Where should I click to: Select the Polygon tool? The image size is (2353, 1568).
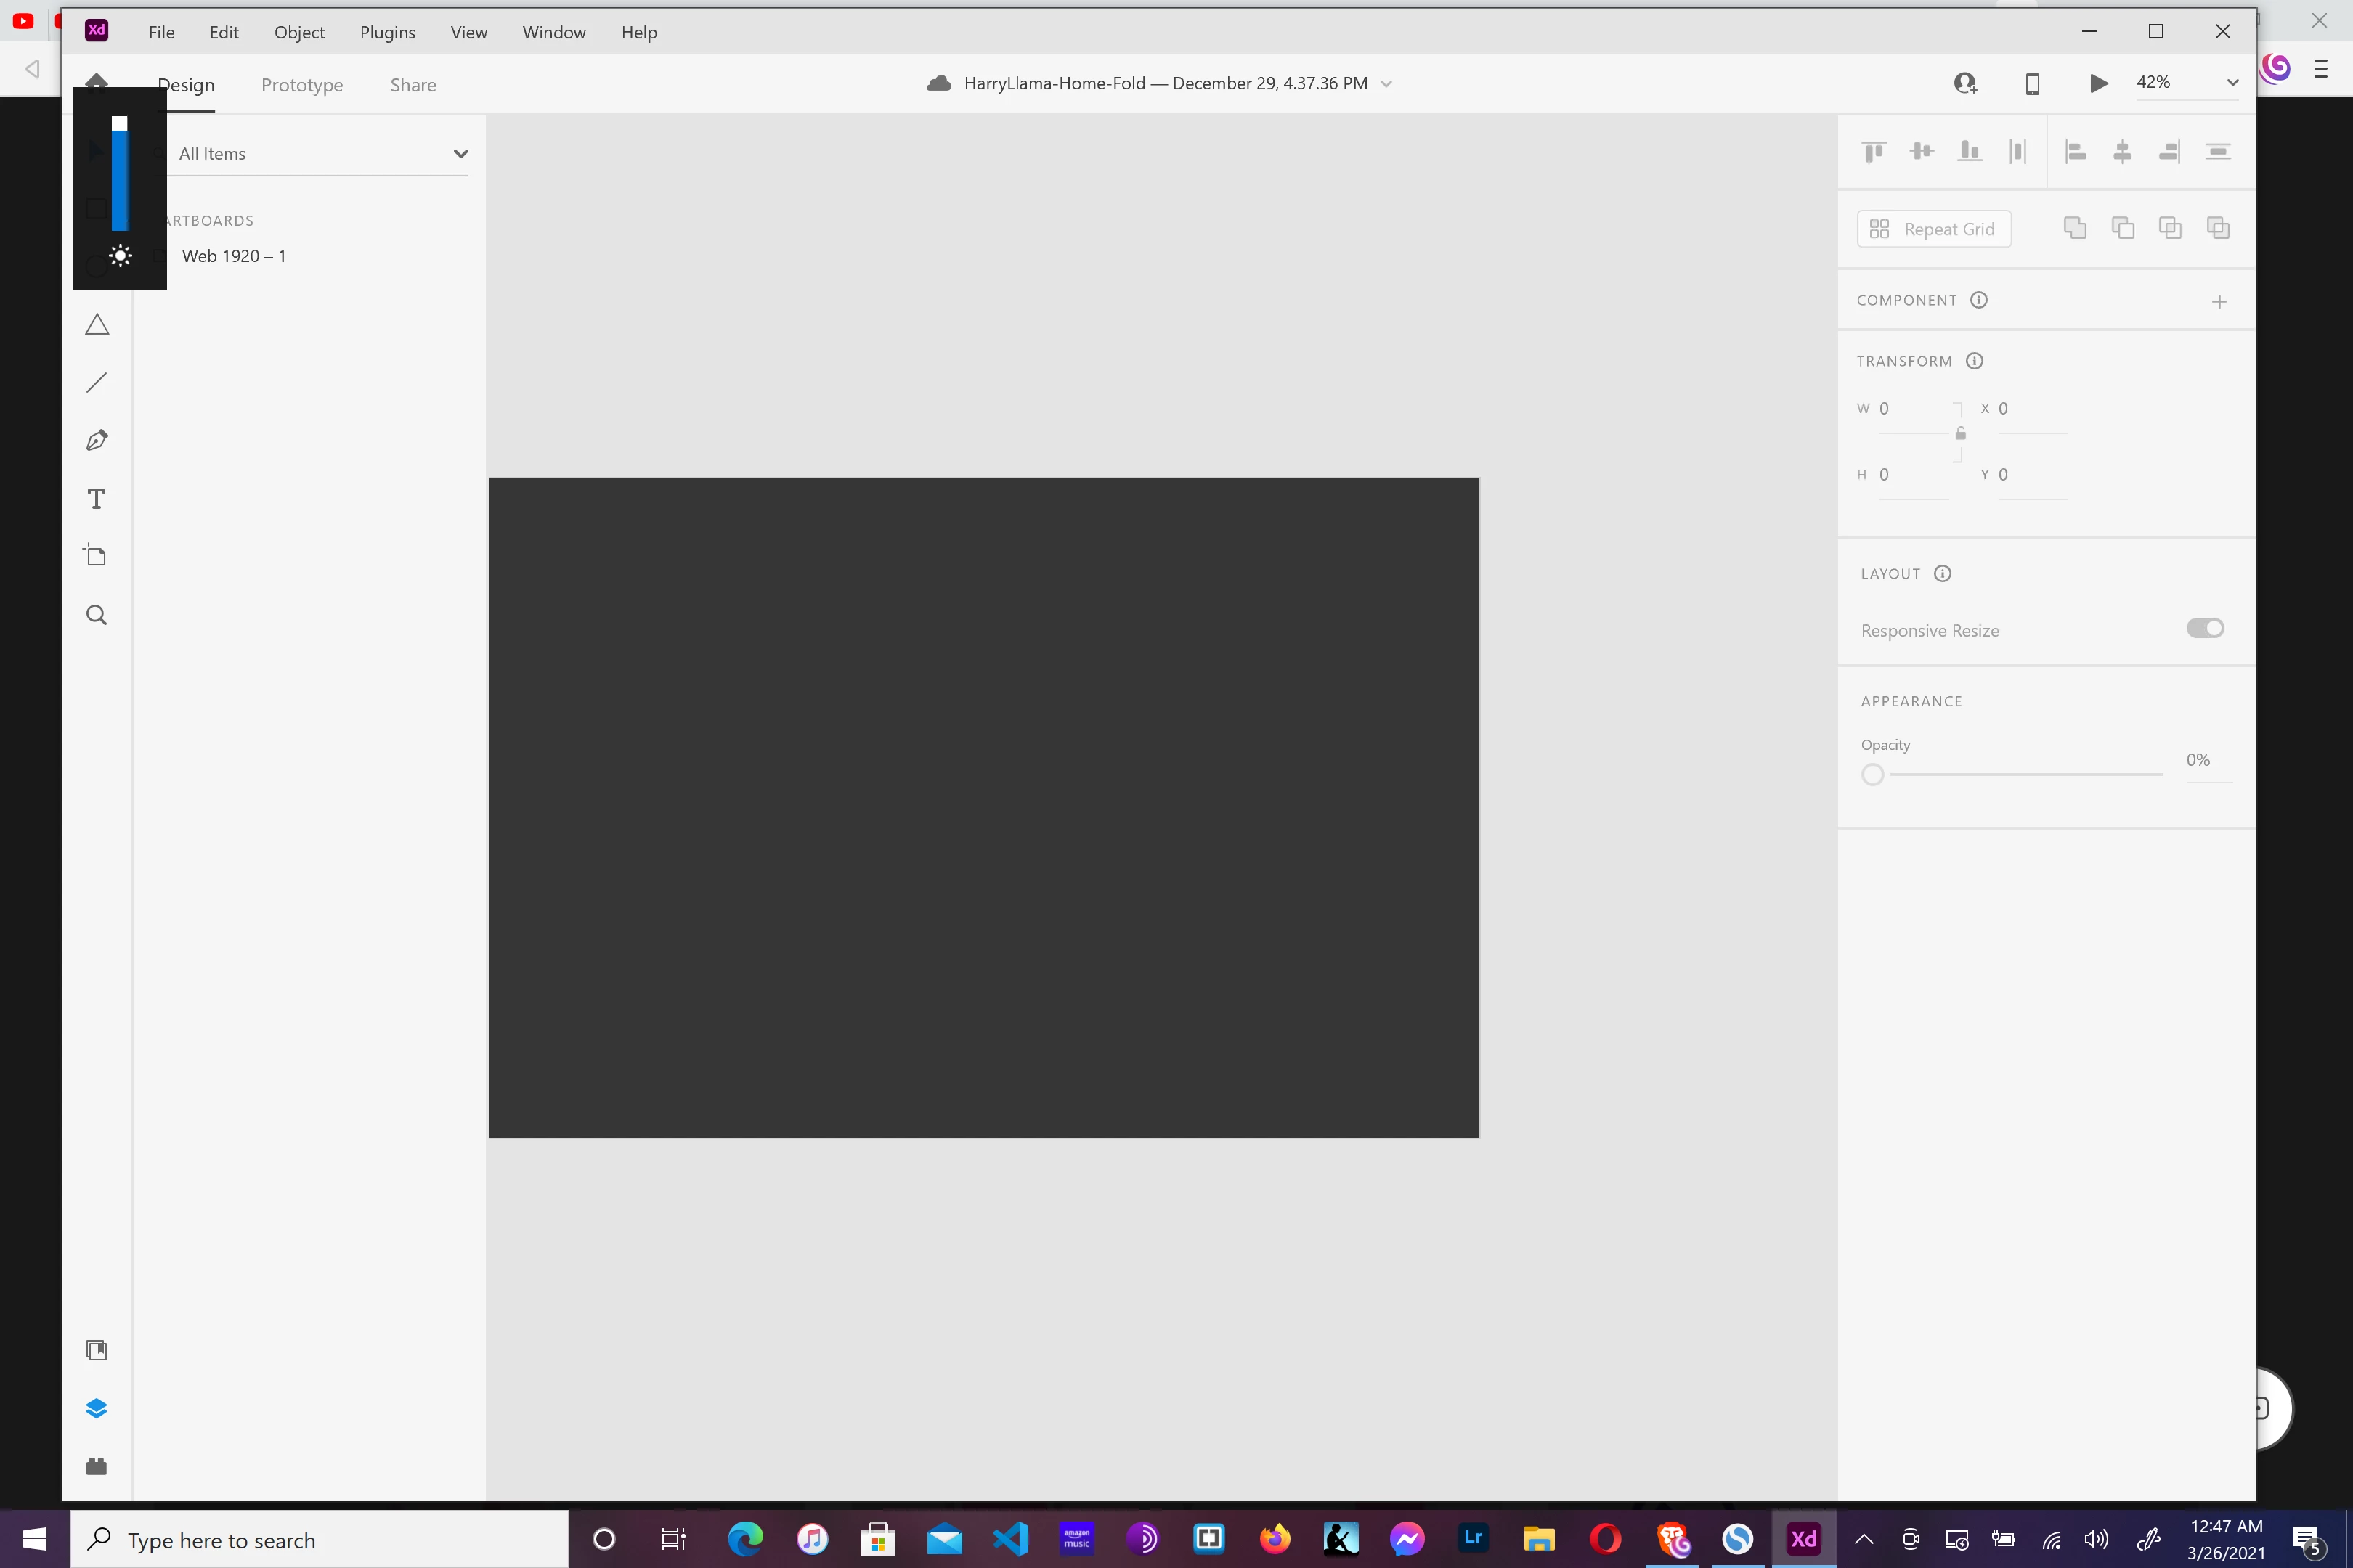pyautogui.click(x=97, y=325)
